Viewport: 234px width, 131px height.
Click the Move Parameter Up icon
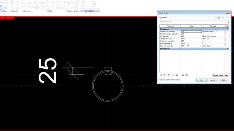tap(173, 75)
